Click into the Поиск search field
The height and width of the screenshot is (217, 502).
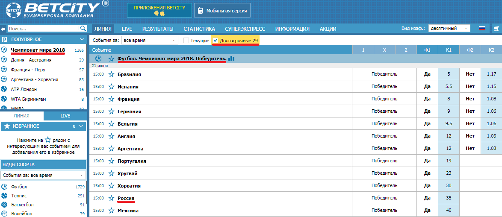pos(43,29)
